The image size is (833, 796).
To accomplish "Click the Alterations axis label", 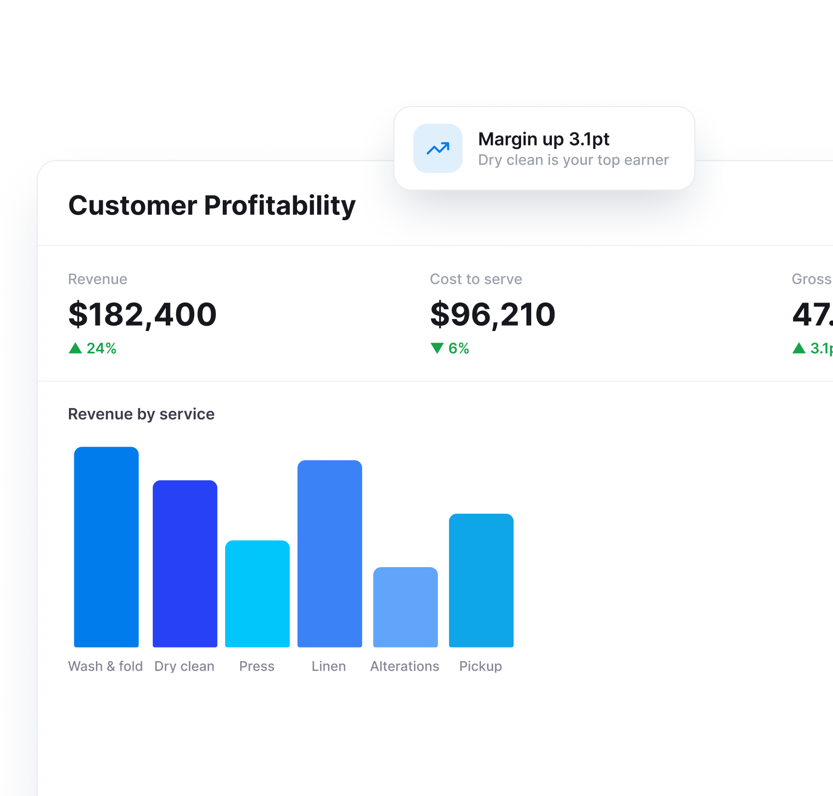I will (x=405, y=666).
